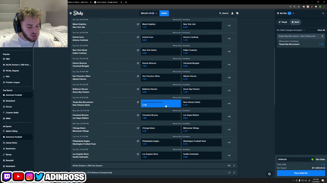Remove Tampa Bay Buccaneers selection from slip
The width and height of the screenshot is (327, 183).
(x=322, y=36)
